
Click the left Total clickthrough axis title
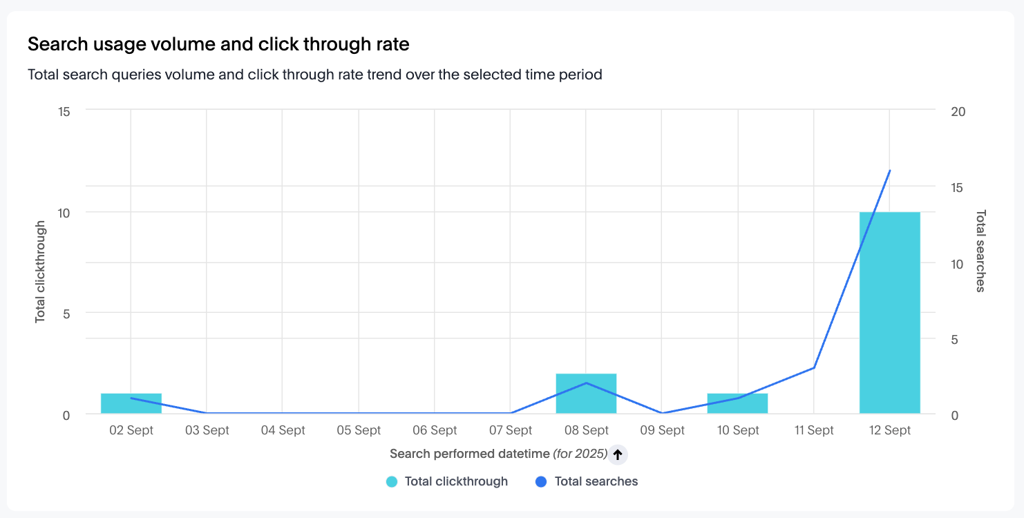point(40,271)
